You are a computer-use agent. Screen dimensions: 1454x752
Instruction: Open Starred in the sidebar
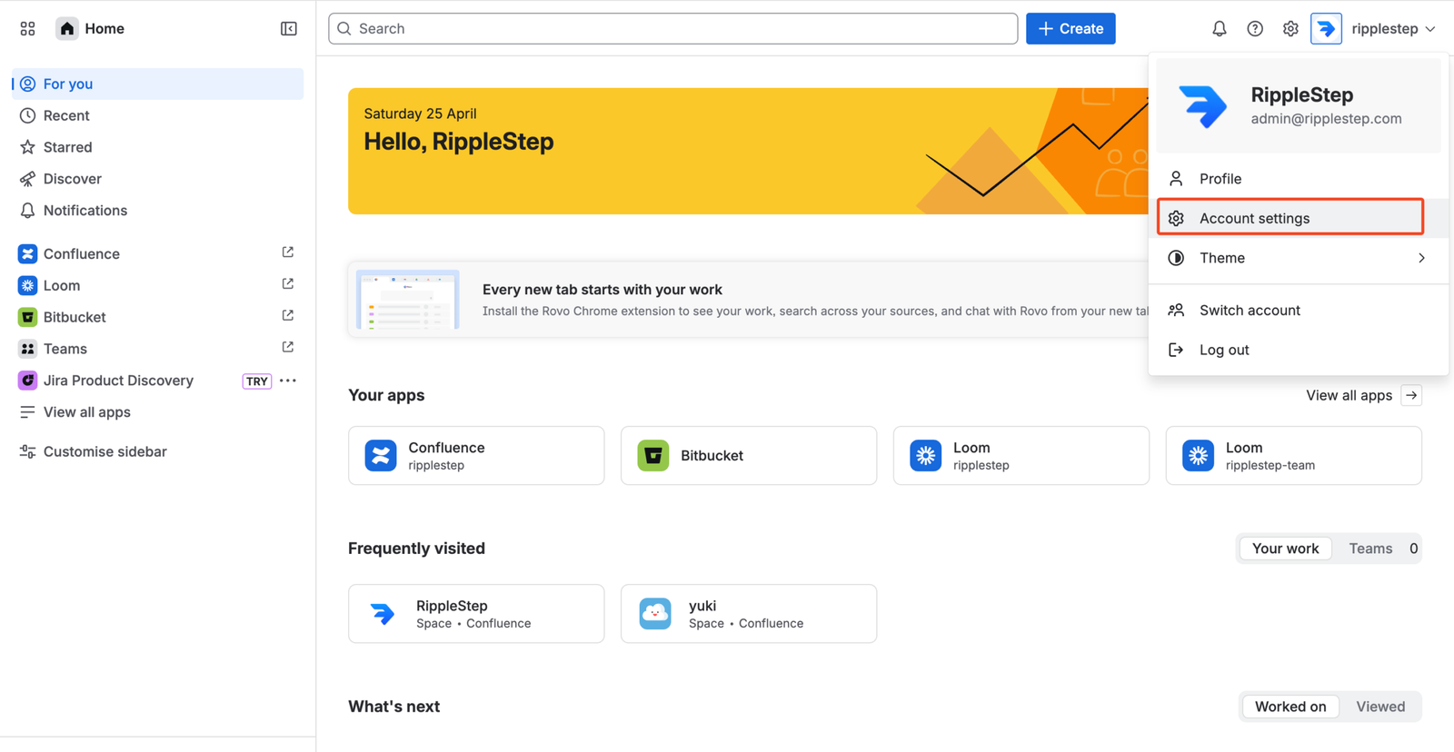tap(158, 147)
